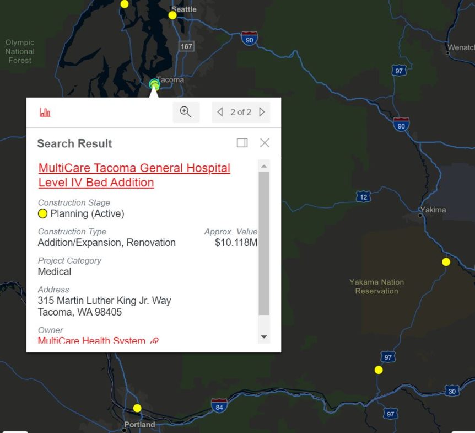Select the zoom-in magnifier tool

tap(186, 112)
